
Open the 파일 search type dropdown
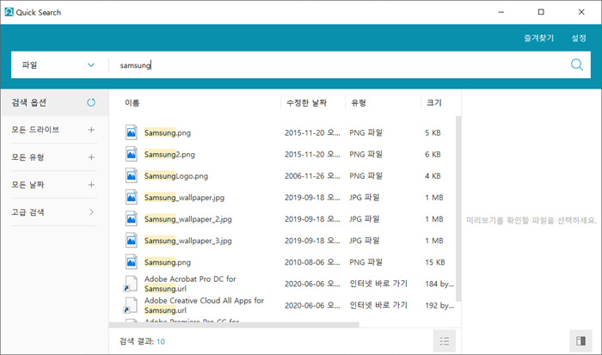click(58, 65)
